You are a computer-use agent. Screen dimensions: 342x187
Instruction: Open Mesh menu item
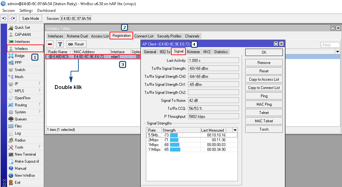coord(19,77)
